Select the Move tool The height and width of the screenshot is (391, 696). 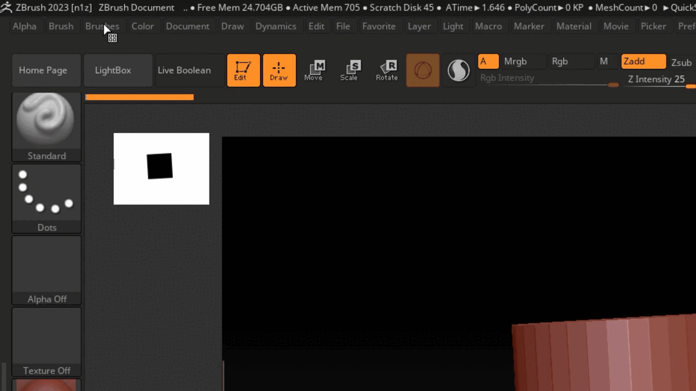(314, 70)
